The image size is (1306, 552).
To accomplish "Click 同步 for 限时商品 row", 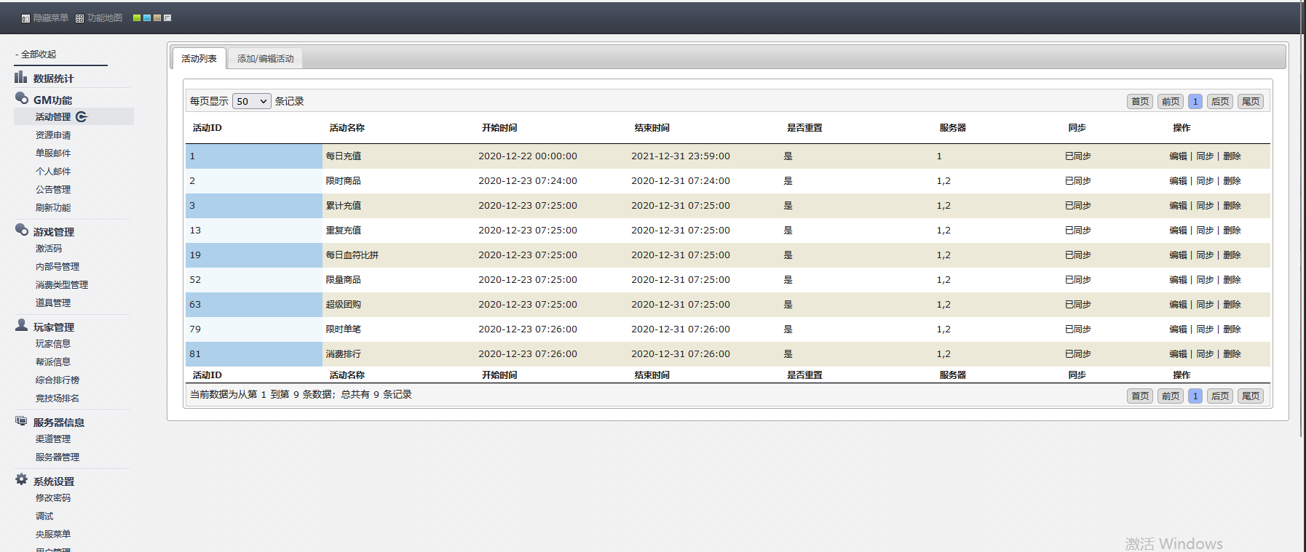I will (1205, 181).
